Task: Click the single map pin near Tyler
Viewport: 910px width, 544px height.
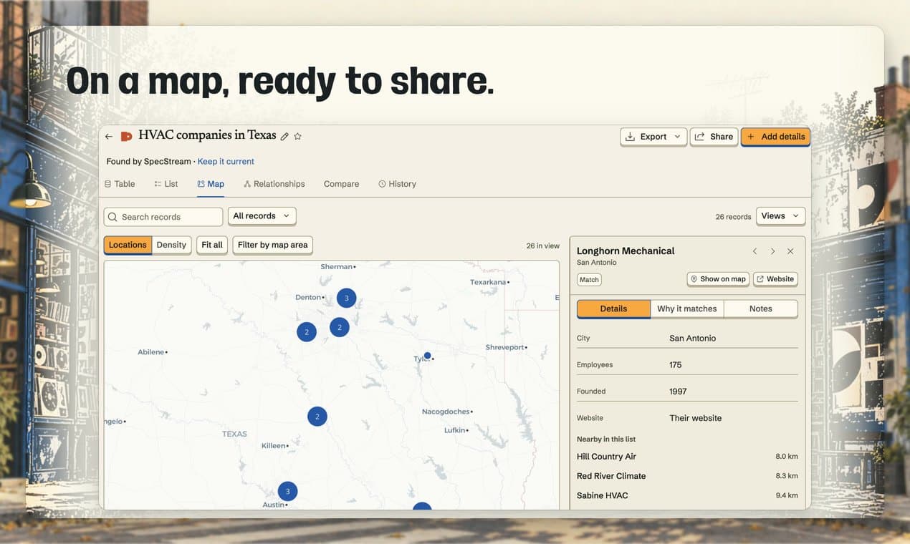Action: click(x=427, y=356)
